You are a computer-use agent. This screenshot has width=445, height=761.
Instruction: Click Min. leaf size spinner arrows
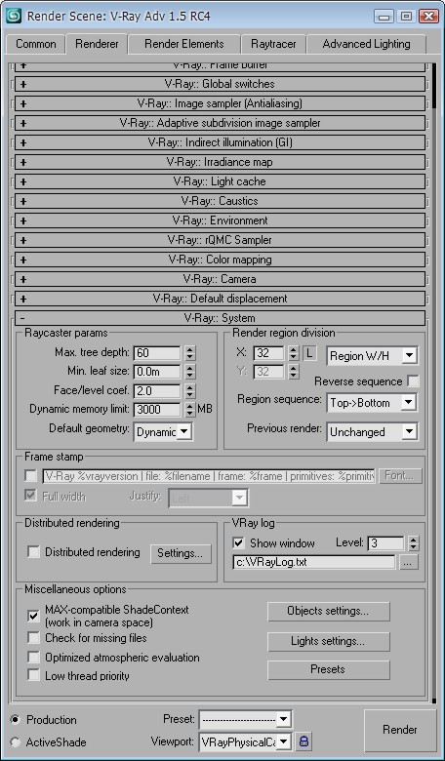(x=190, y=372)
